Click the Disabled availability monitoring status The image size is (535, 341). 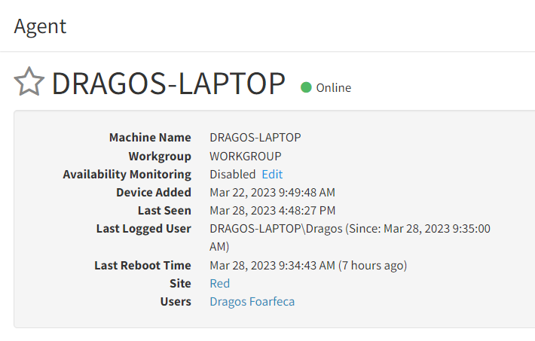232,174
